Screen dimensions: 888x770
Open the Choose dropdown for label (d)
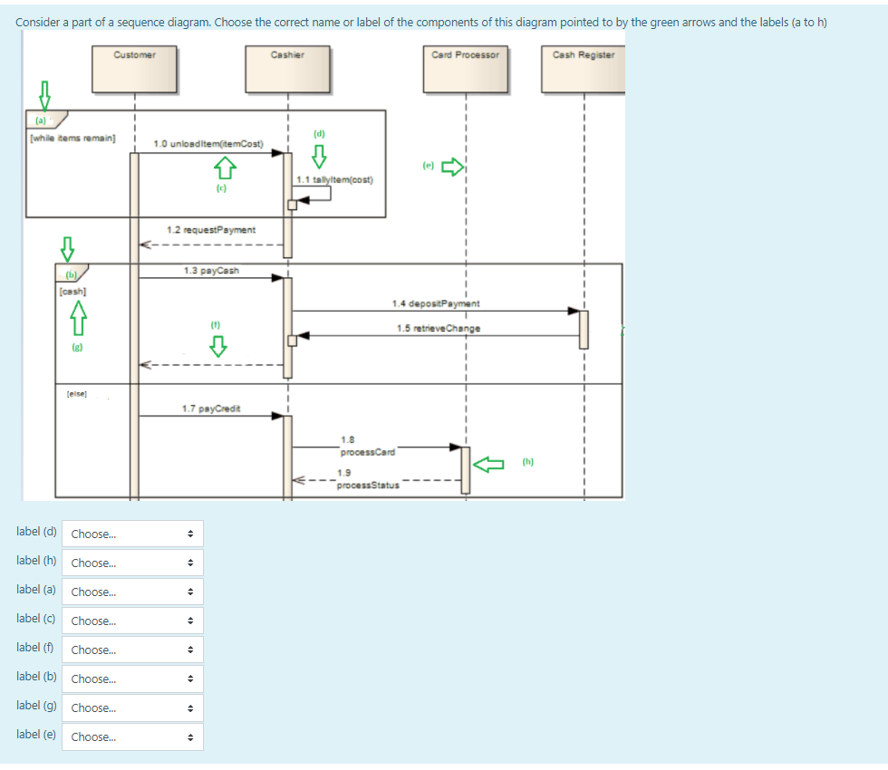click(131, 534)
